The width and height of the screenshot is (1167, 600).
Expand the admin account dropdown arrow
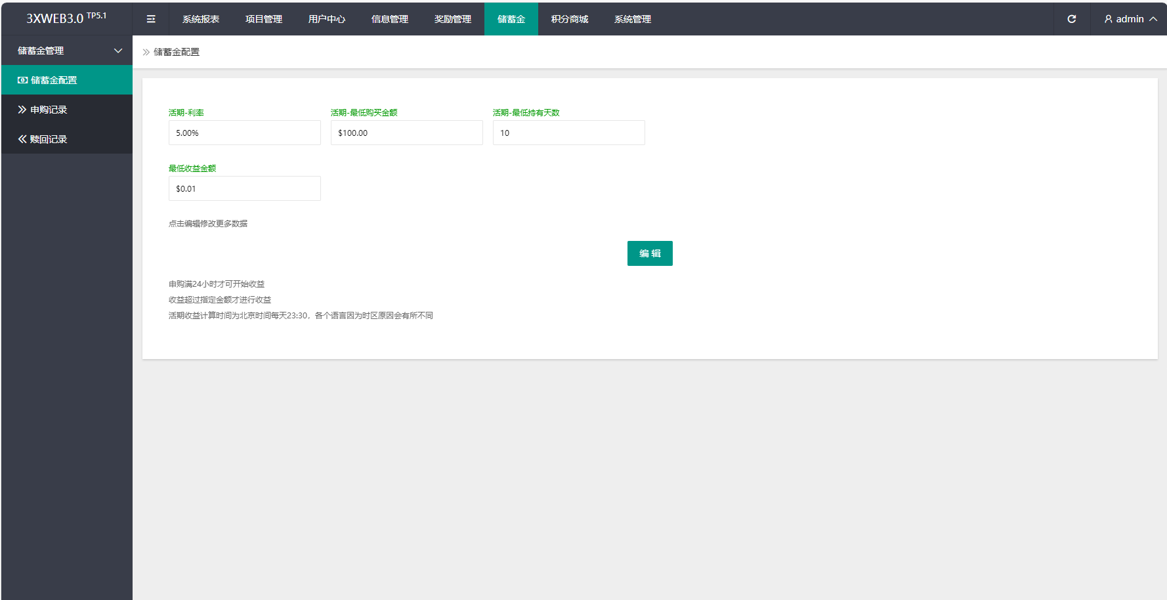pos(1153,19)
